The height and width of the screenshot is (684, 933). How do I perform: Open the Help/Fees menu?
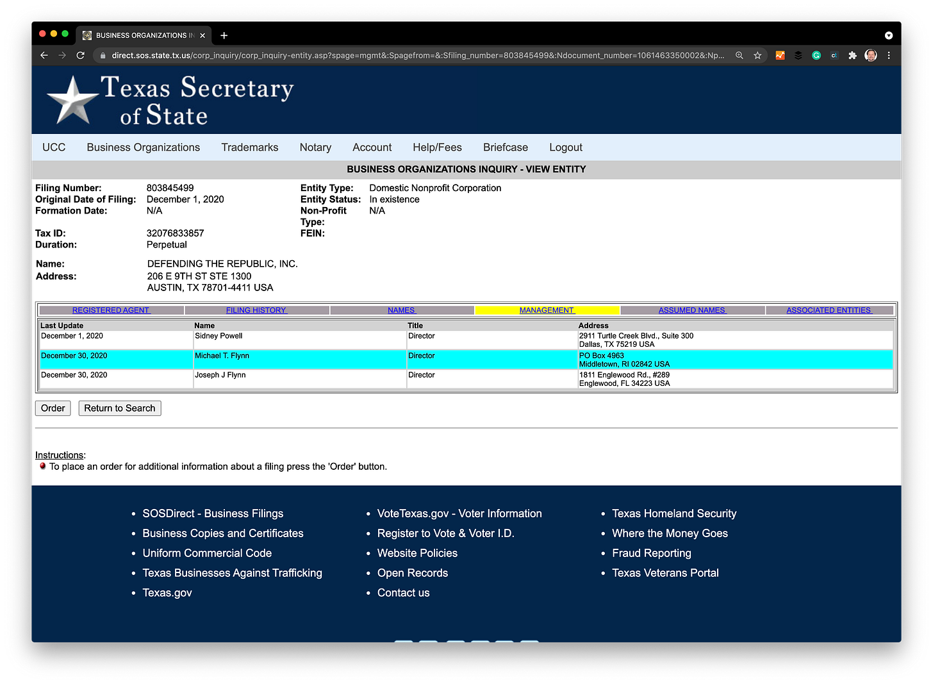coord(437,147)
